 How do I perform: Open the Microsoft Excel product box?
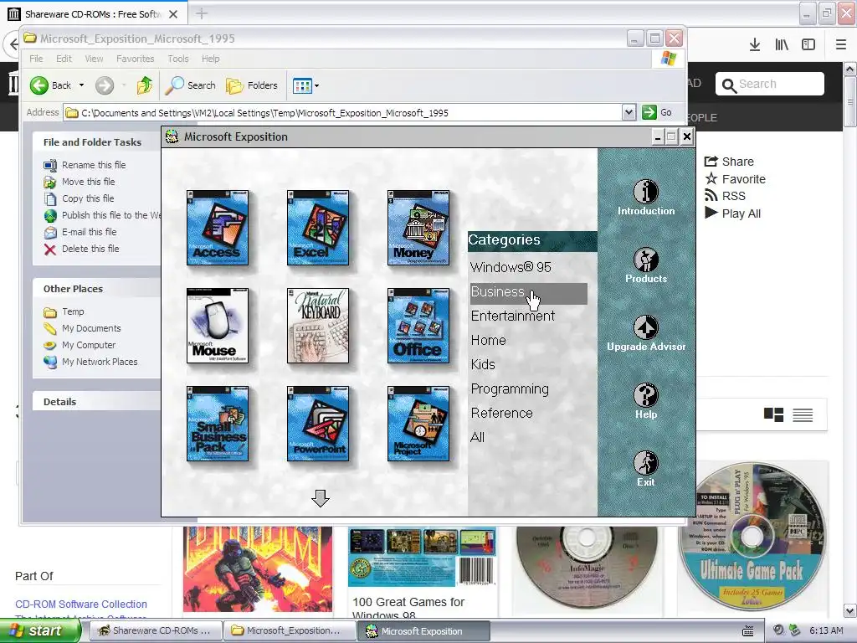(x=318, y=228)
